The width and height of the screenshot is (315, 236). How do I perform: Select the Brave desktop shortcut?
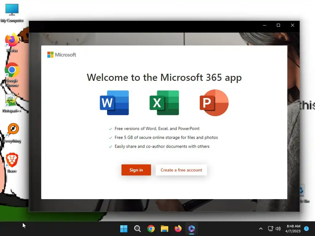coord(12,163)
